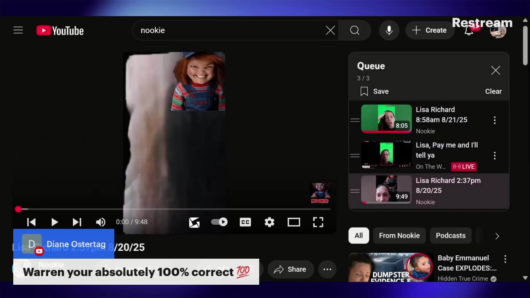Open more actions ellipsis below the video
The height and width of the screenshot is (298, 530).
(327, 269)
